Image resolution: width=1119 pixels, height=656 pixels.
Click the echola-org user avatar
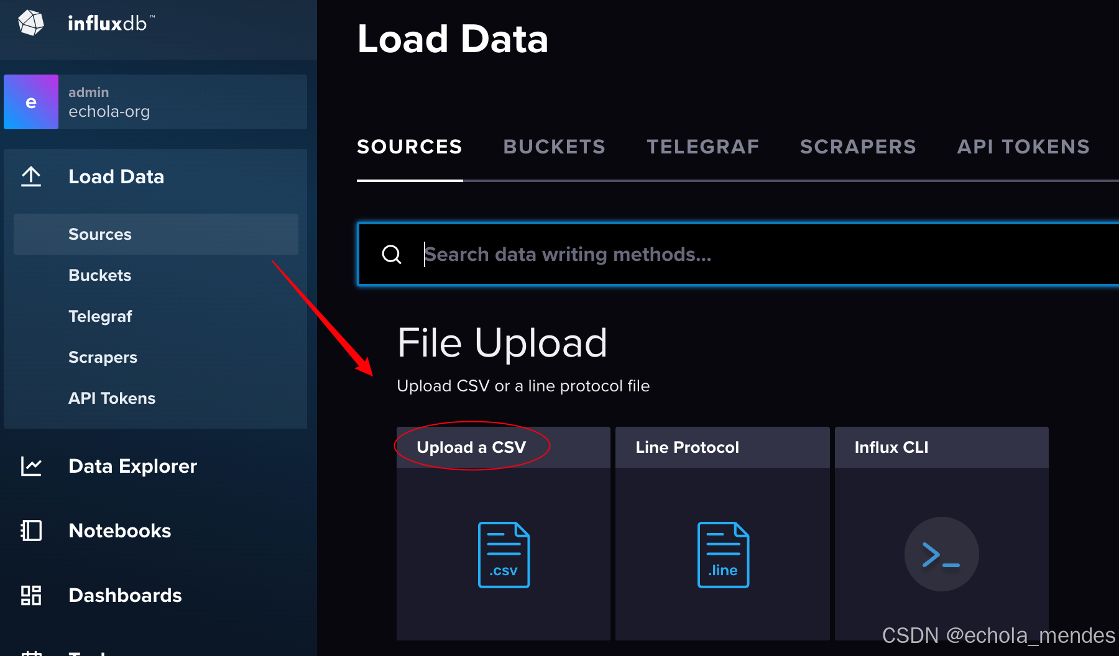coord(31,102)
